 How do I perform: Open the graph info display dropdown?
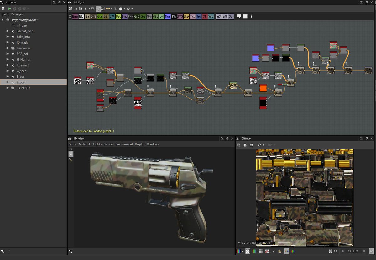89,8
